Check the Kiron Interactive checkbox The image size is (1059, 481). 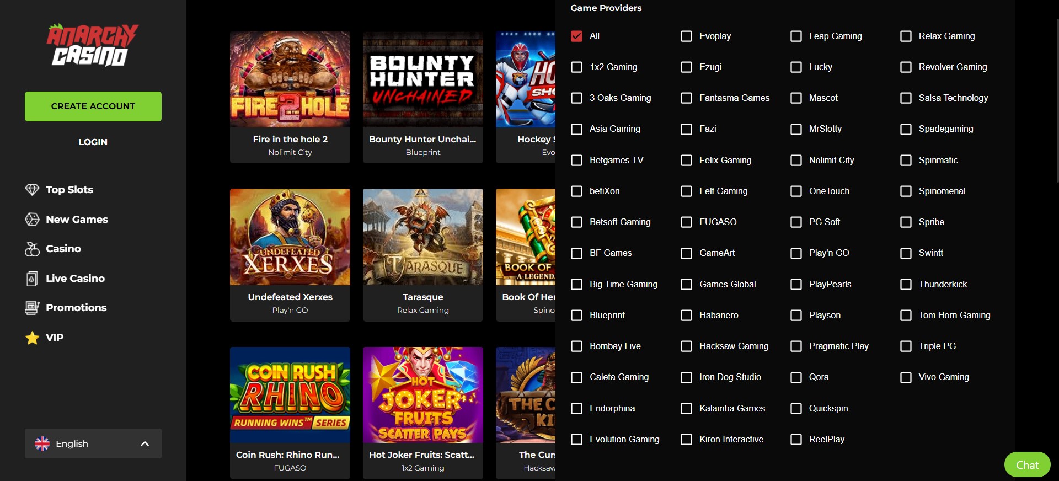point(687,439)
